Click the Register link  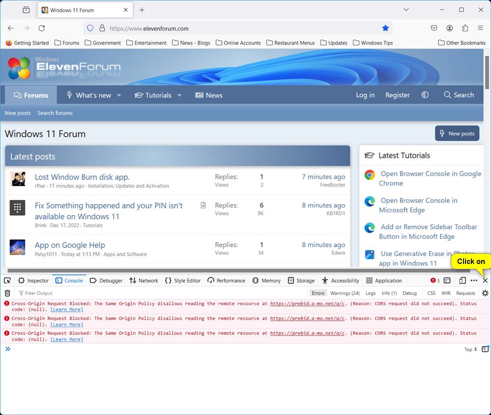coord(397,95)
